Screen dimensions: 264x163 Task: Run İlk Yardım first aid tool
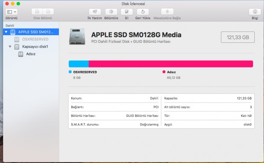95,11
